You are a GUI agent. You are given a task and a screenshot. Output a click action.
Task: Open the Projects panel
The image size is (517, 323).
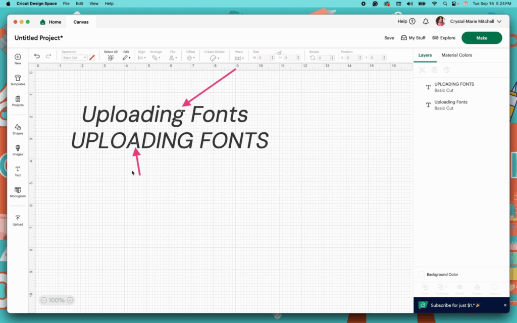(x=18, y=101)
